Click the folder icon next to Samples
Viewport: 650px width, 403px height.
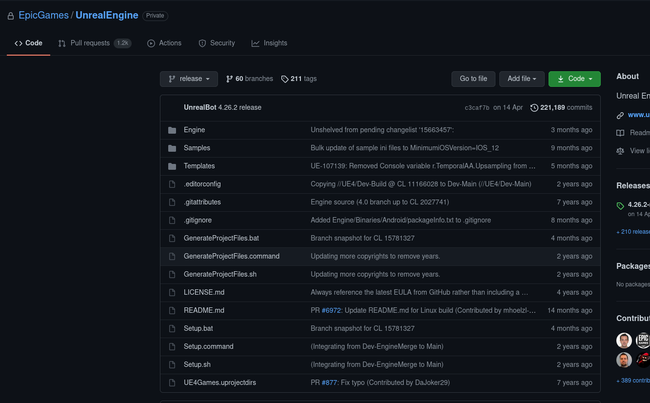click(172, 148)
